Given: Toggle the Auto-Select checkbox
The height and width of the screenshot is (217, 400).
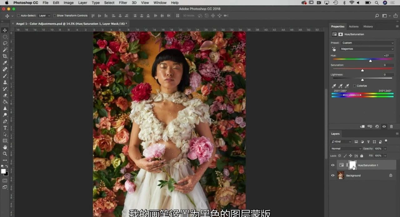Looking at the screenshot, I should coord(18,16).
